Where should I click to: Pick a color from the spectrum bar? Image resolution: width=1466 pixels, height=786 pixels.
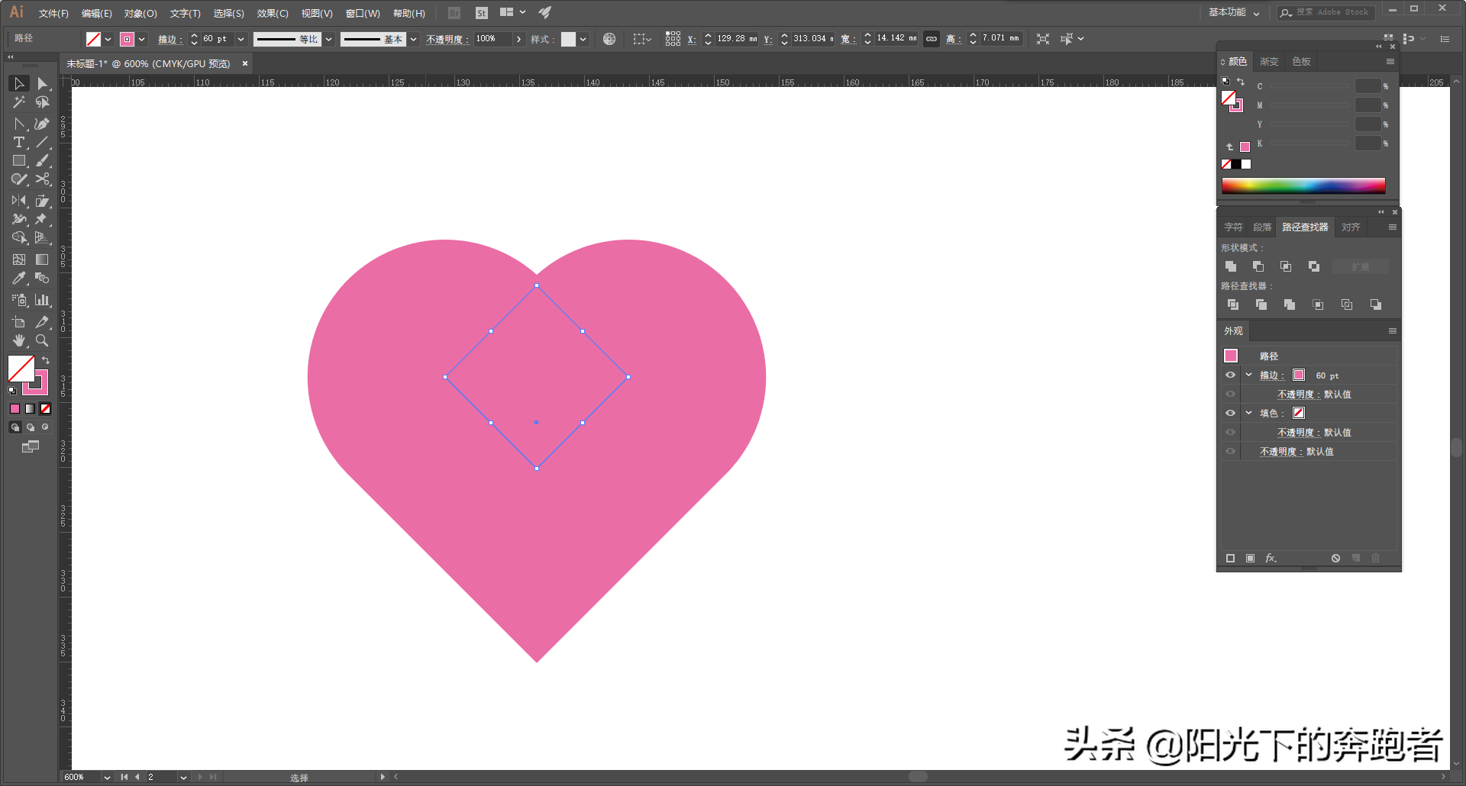tap(1304, 185)
